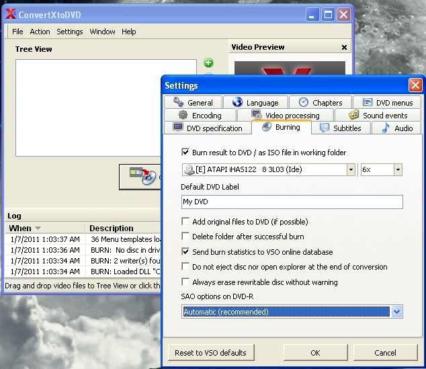Minimize the ConvertXtoDVD window
Viewport: 426px width, 369px height.
(x=312, y=14)
